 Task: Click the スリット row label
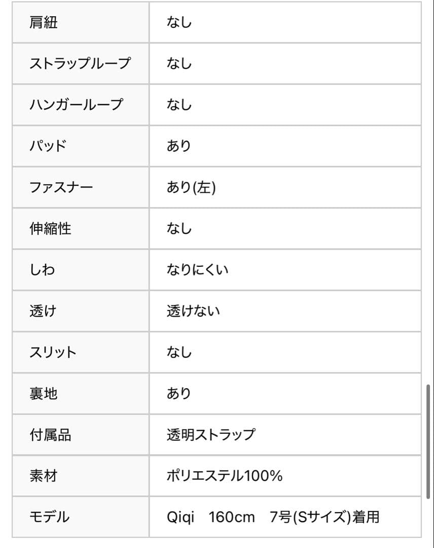pos(53,352)
